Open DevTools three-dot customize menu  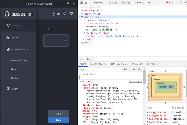pyautogui.click(x=180, y=2)
